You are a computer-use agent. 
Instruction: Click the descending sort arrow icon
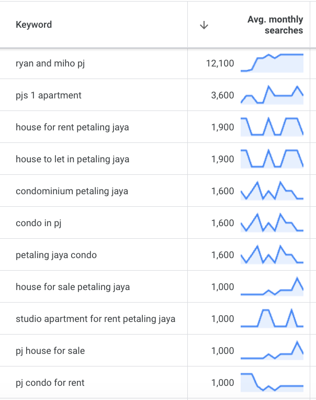[x=204, y=25]
